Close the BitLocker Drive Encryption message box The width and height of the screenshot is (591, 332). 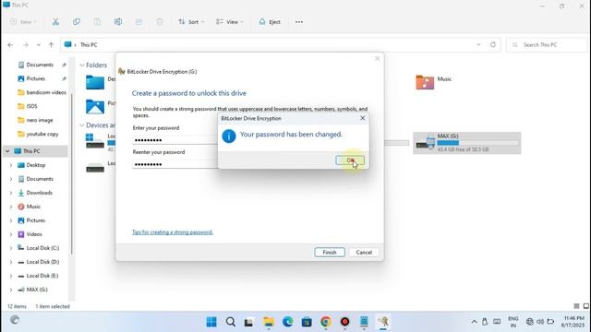click(363, 118)
